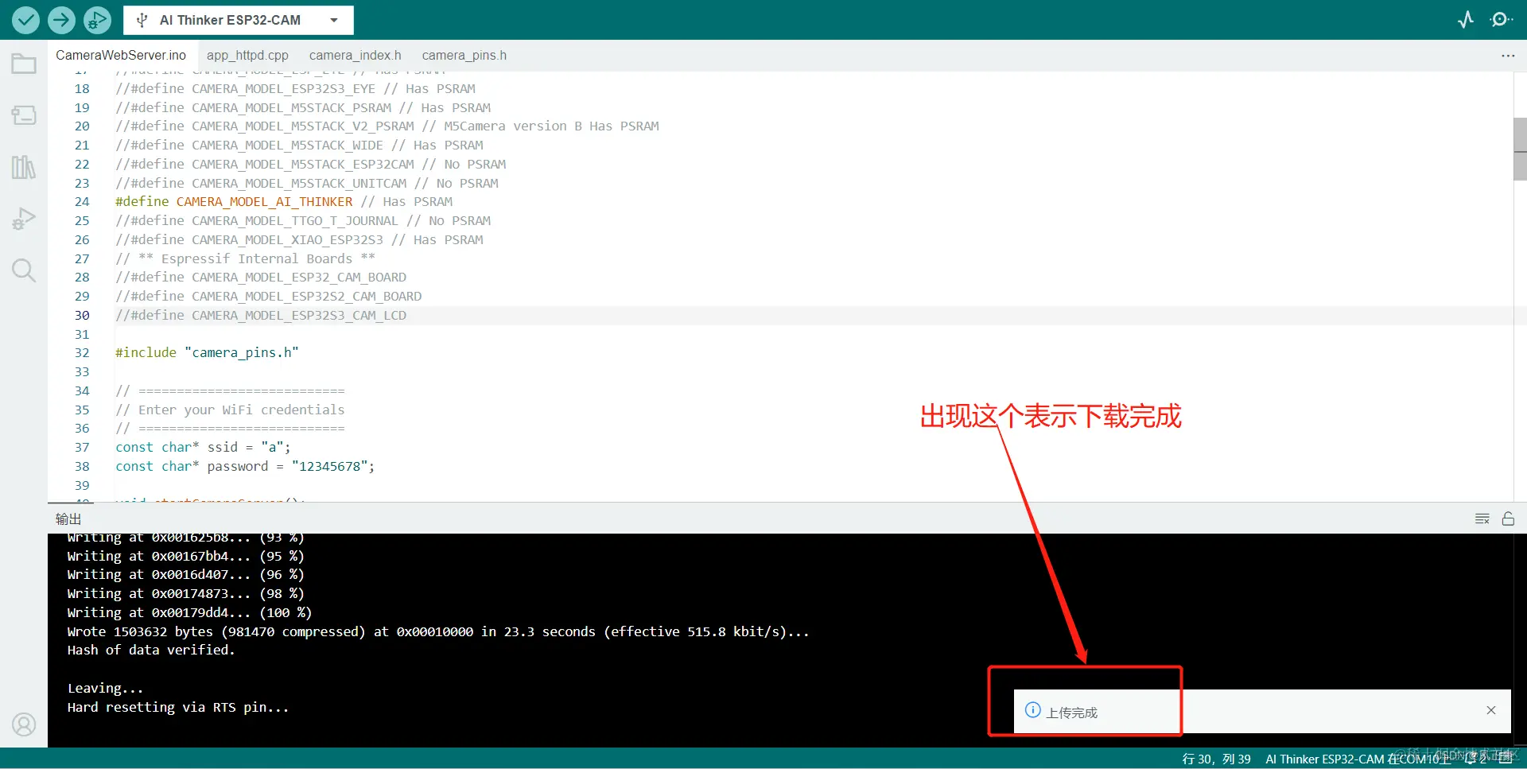
Task: Click the "Hash of data verified." output line
Action: coord(151,650)
